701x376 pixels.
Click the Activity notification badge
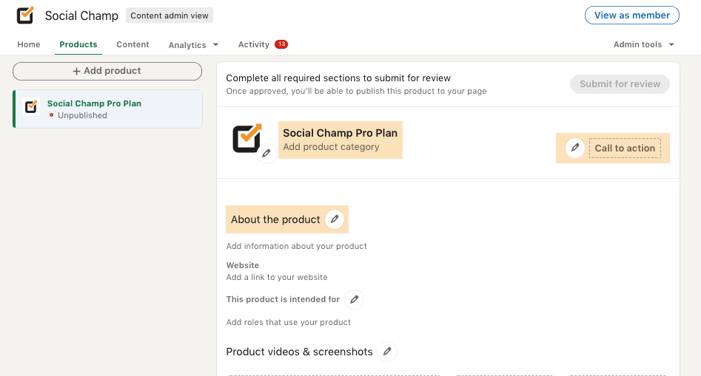[x=281, y=44]
